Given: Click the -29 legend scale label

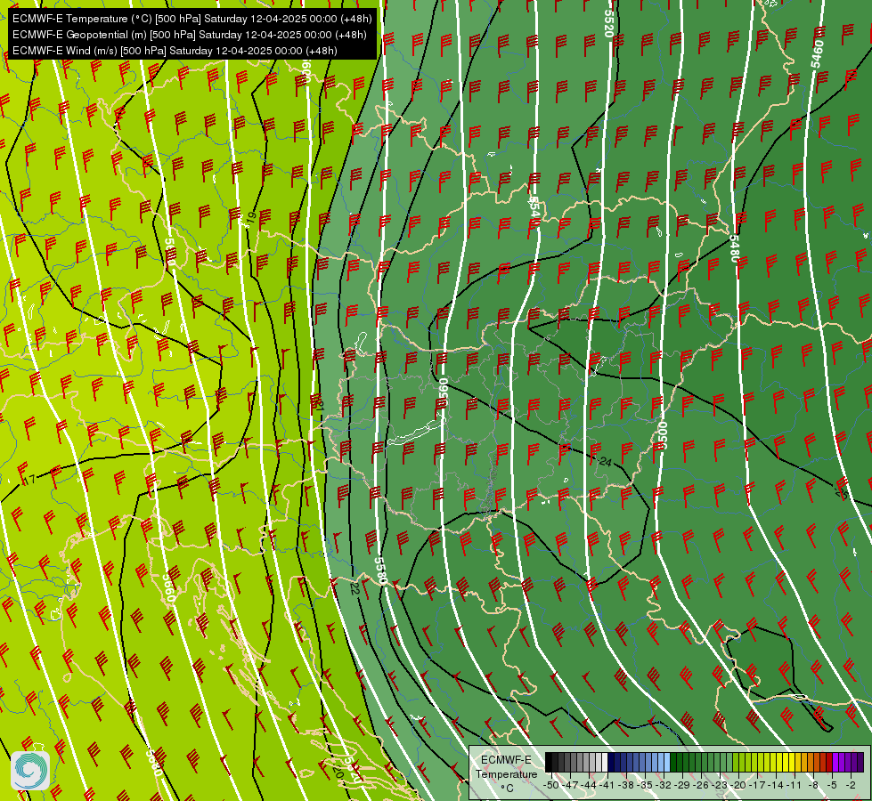Looking at the screenshot, I should pos(681,785).
